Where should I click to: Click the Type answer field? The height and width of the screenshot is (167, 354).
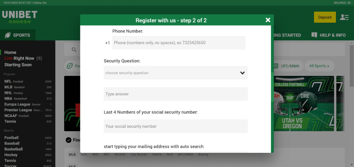[176, 94]
